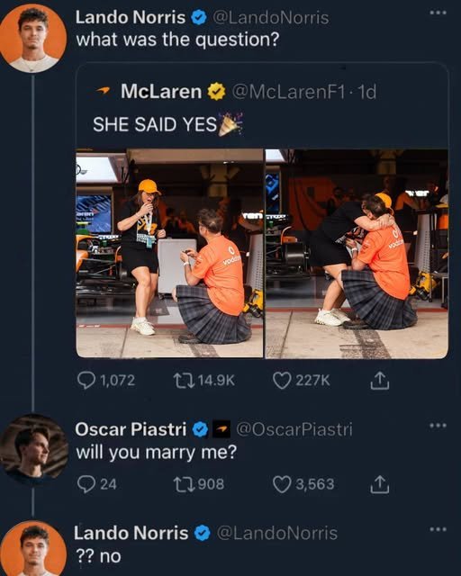
Task: Open Lando Norris avatar on '?? no' reply
Action: point(33,548)
